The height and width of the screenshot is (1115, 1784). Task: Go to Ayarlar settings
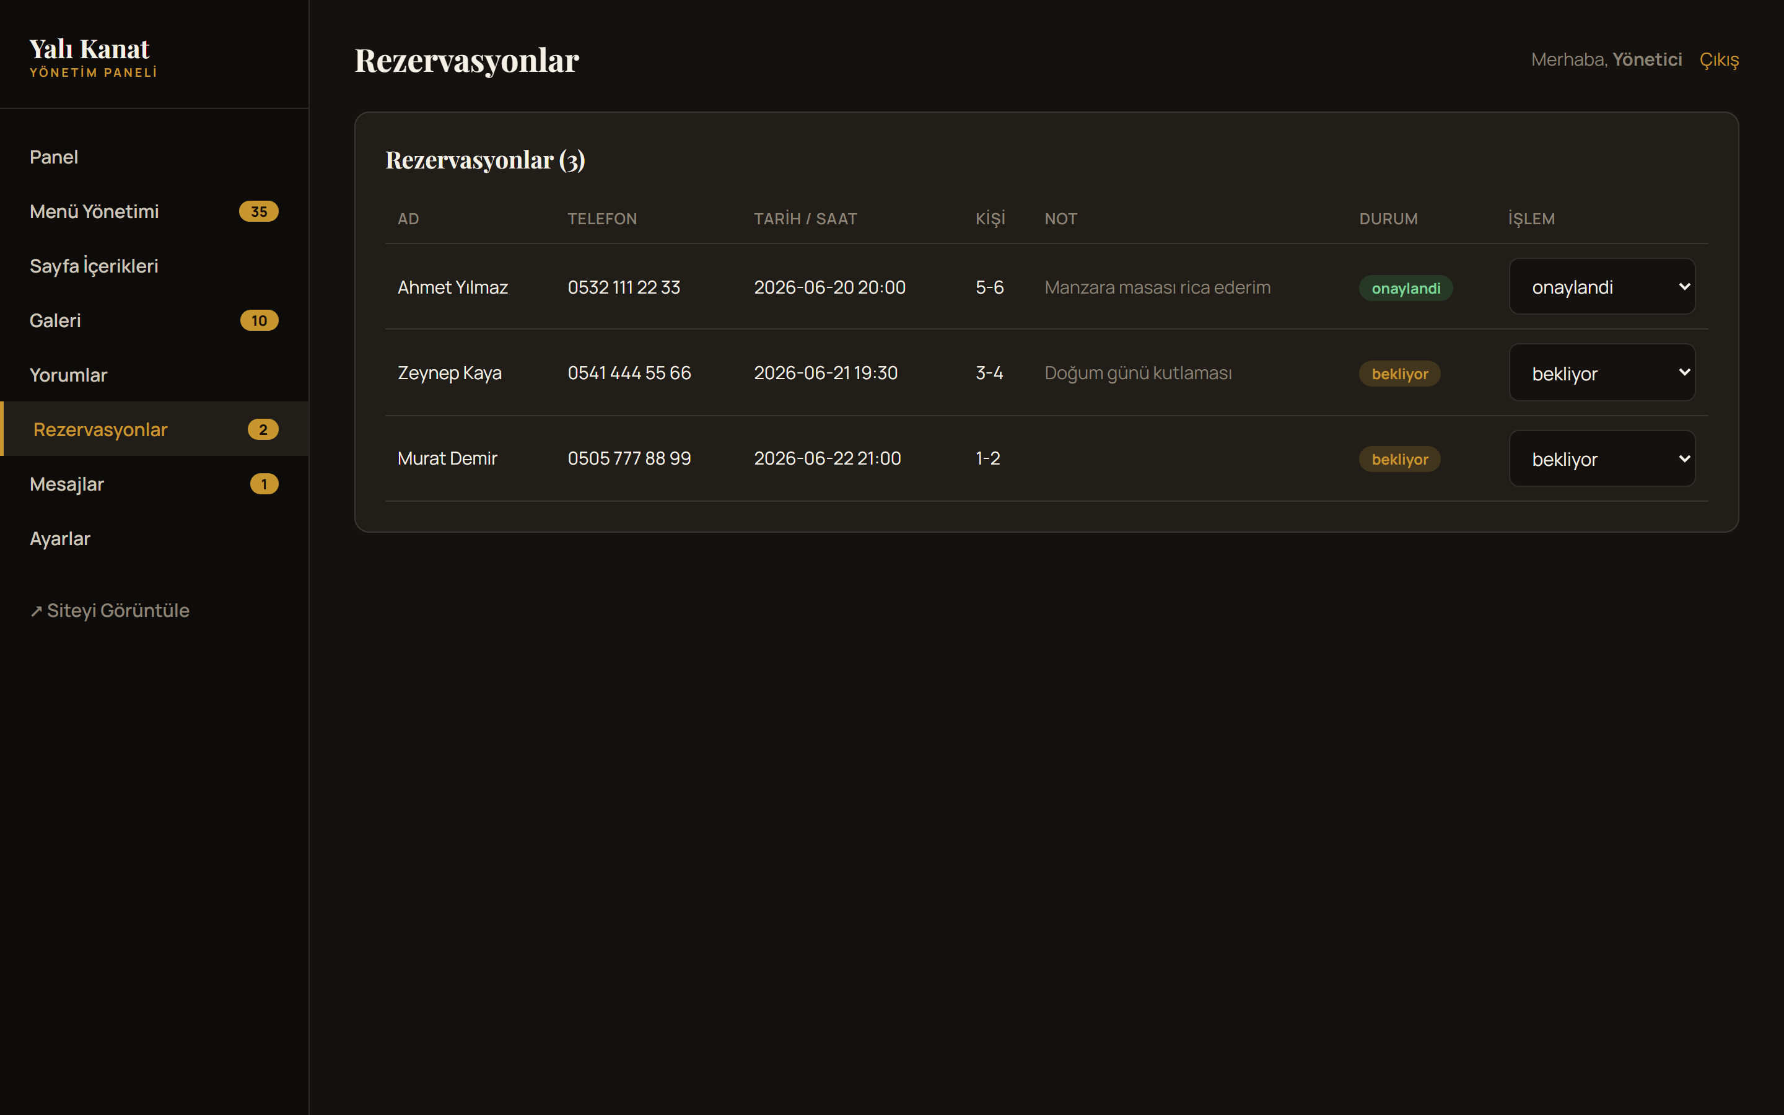[154, 539]
